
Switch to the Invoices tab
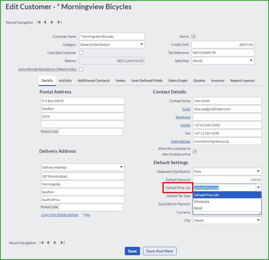218,81
